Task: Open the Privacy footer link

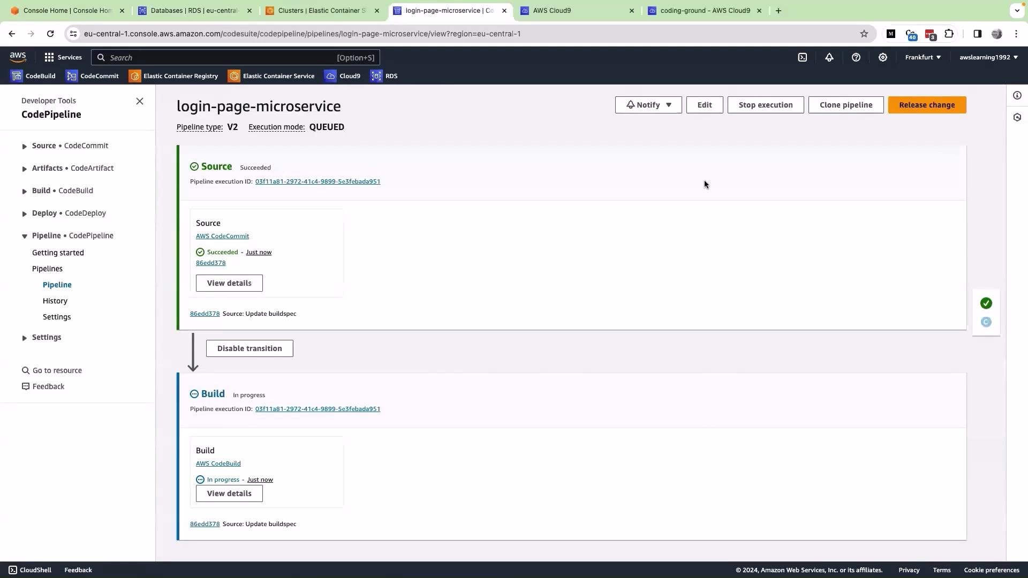Action: (909, 570)
